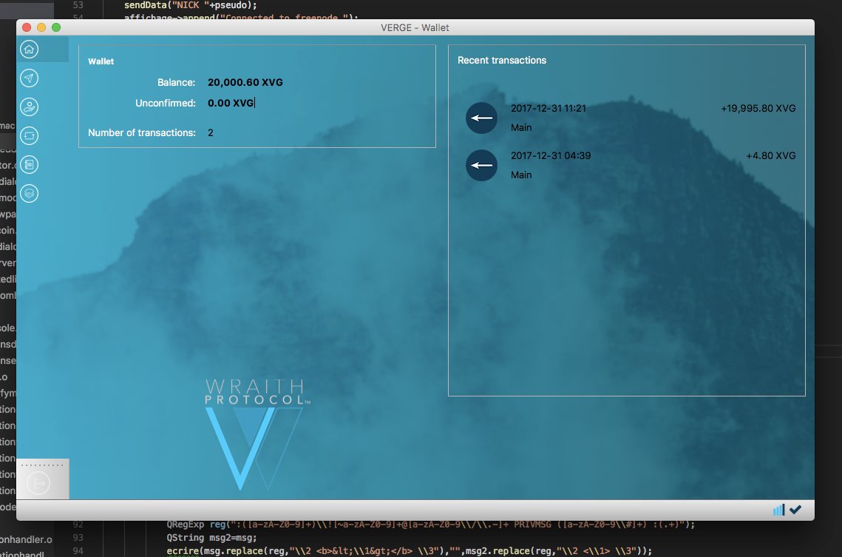
Task: Click the ecrire(msg.replace line in background editor
Action: [x=410, y=551]
